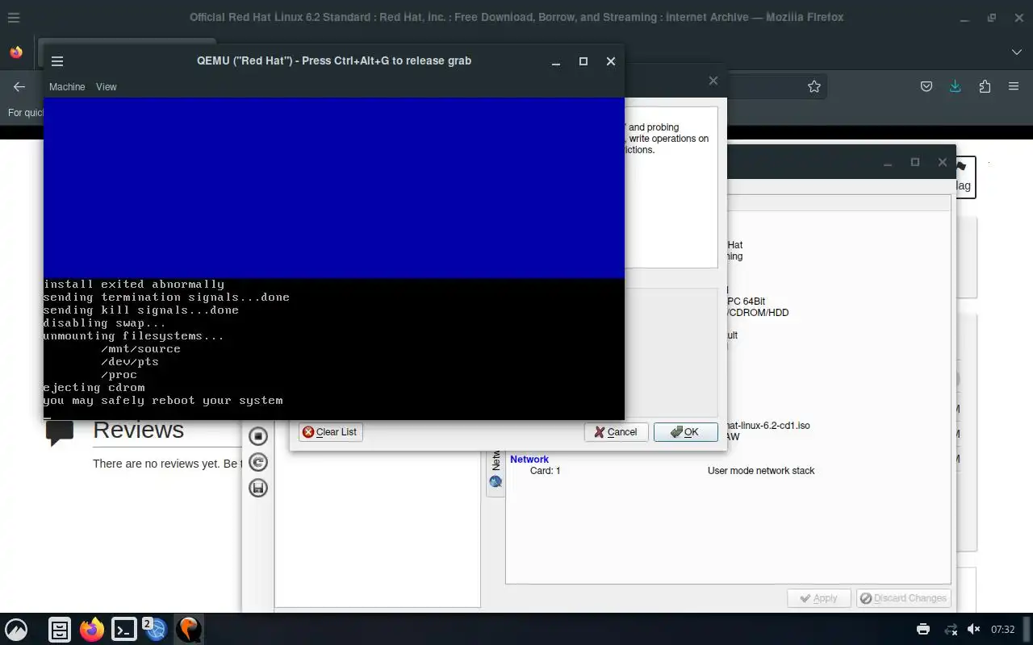Switch to the Network vertical tab in AQEMU

(496, 472)
